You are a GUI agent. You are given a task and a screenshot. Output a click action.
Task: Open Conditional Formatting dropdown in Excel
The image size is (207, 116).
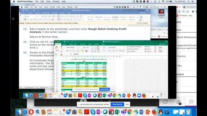click(135, 47)
